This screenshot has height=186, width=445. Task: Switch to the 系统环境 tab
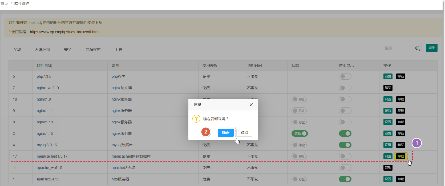[42, 49]
